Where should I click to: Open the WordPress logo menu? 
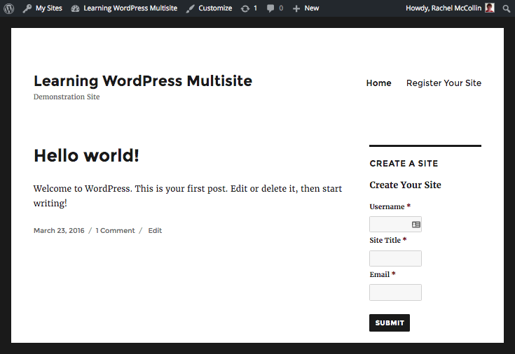(9, 8)
